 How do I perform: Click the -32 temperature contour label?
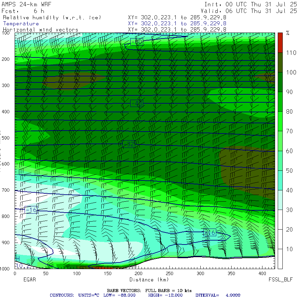click(129, 144)
